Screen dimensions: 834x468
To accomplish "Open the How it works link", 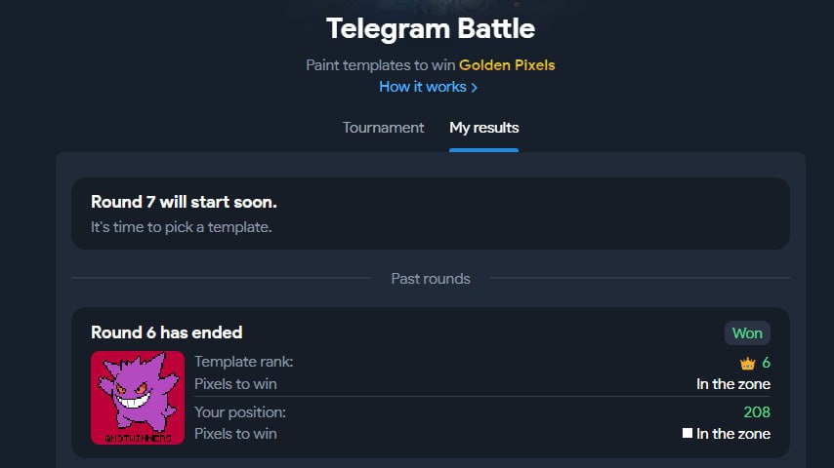I will pyautogui.click(x=428, y=87).
